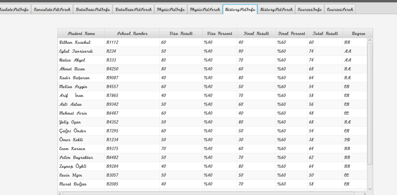The image size is (397, 195).
Task: Open the CoursesInfo tab
Action: (x=310, y=9)
